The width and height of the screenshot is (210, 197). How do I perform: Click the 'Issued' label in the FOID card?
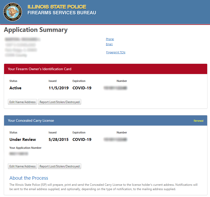click(x=52, y=81)
